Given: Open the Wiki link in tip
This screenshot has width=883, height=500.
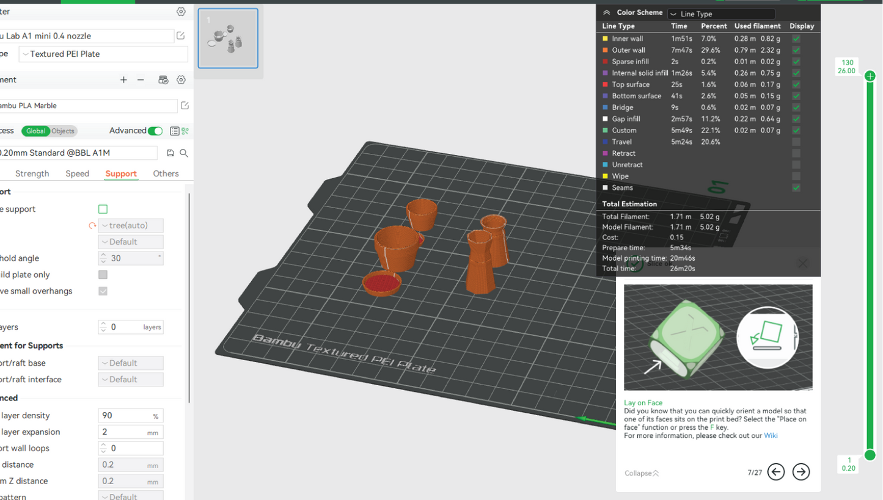Looking at the screenshot, I should pyautogui.click(x=771, y=436).
